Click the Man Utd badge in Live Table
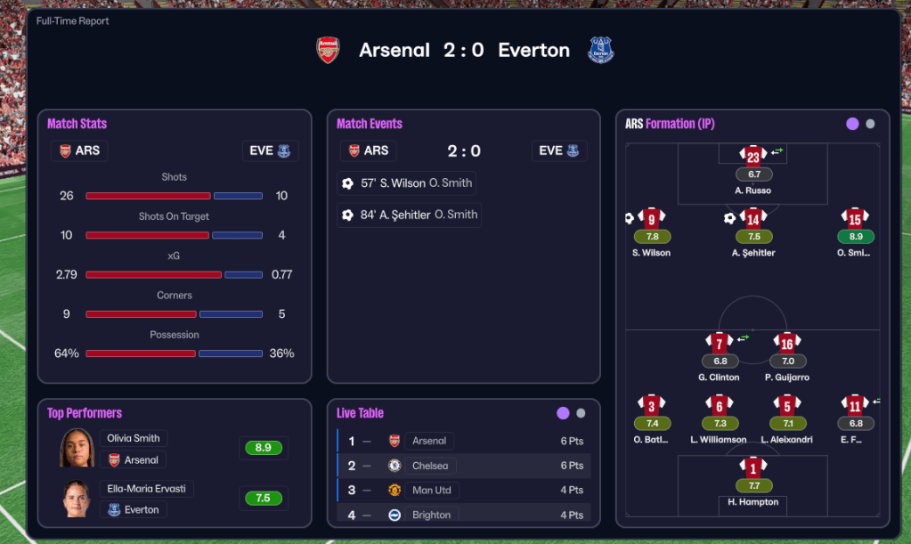The height and width of the screenshot is (544, 911). pos(394,490)
